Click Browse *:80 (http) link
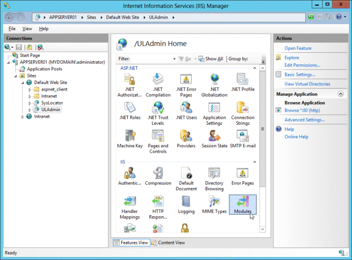 tap(302, 110)
